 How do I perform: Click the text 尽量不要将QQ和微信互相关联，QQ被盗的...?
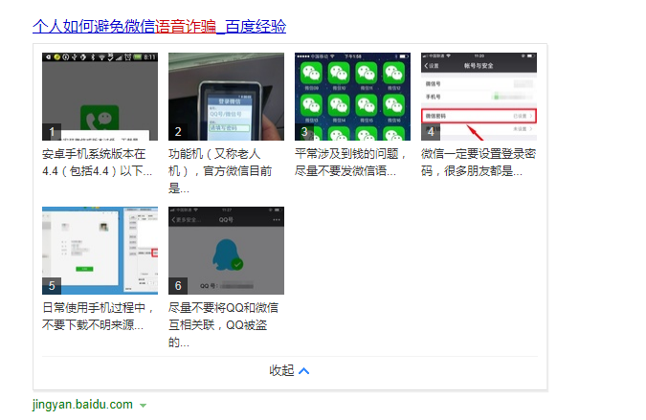(223, 325)
